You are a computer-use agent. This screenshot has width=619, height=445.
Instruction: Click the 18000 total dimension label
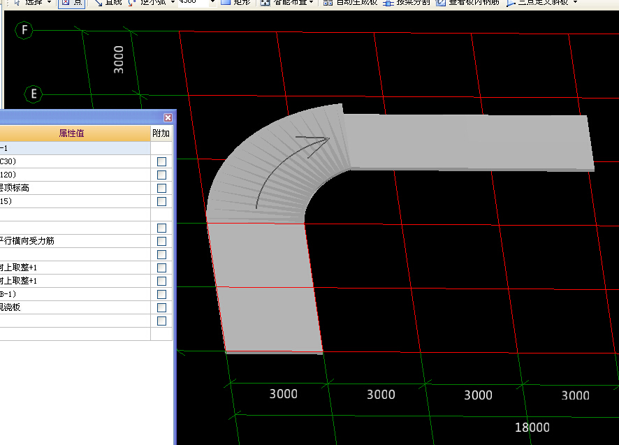coord(532,428)
